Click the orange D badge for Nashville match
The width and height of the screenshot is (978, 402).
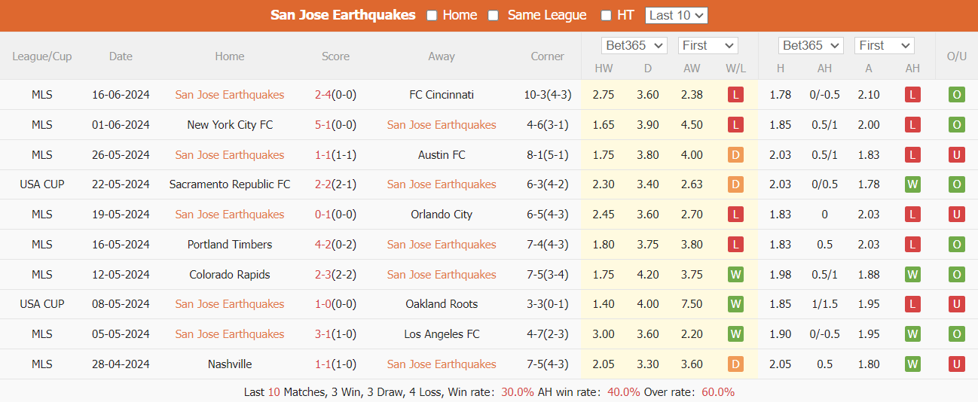coord(735,364)
